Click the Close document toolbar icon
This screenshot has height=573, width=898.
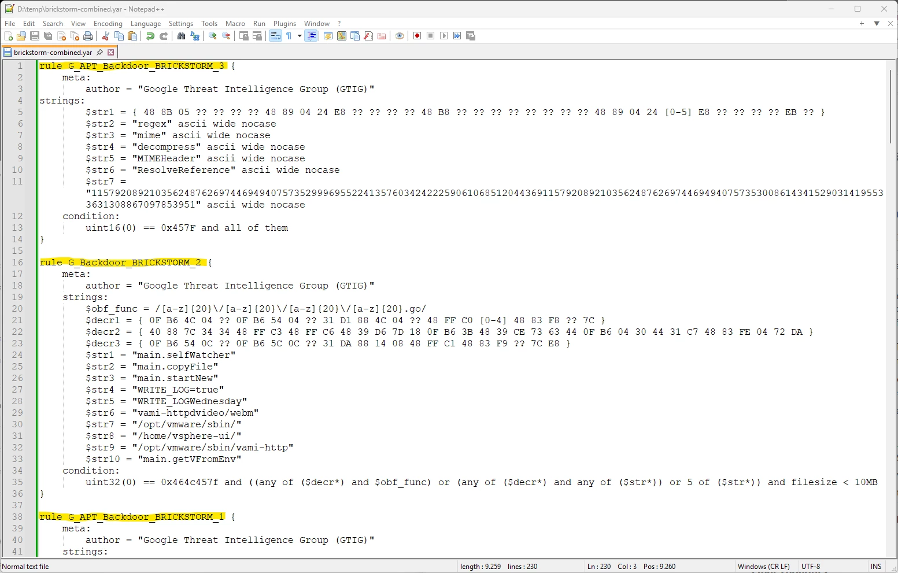[61, 36]
